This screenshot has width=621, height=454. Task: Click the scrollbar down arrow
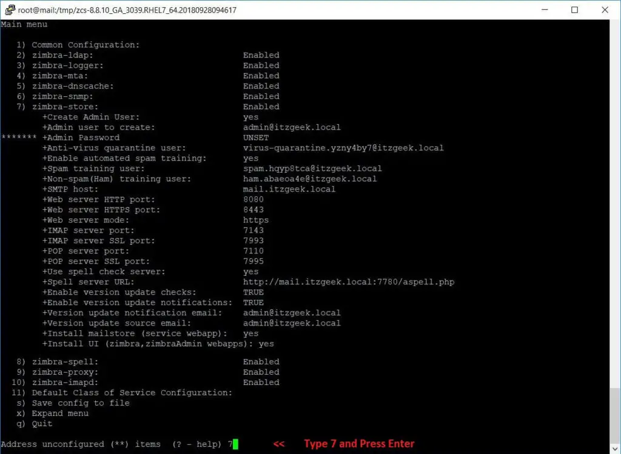coord(615,449)
